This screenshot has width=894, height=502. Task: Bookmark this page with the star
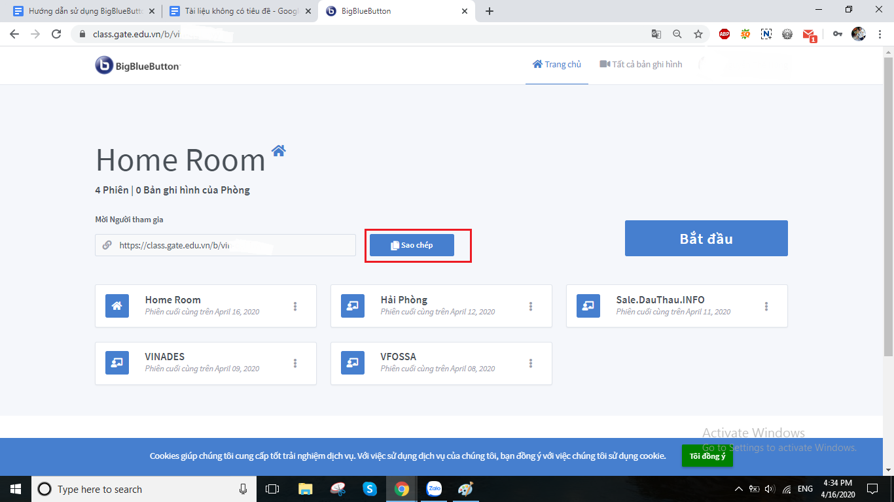pos(698,34)
